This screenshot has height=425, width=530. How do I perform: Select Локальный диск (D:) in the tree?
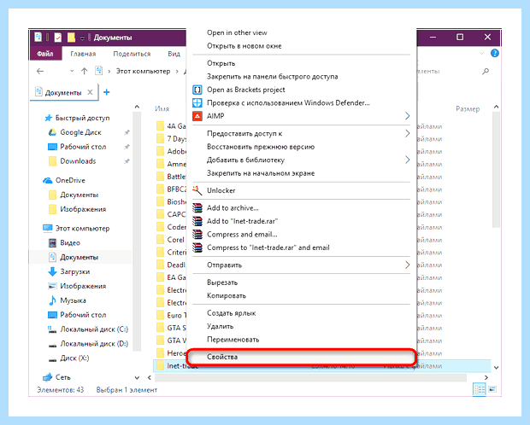[x=94, y=344]
